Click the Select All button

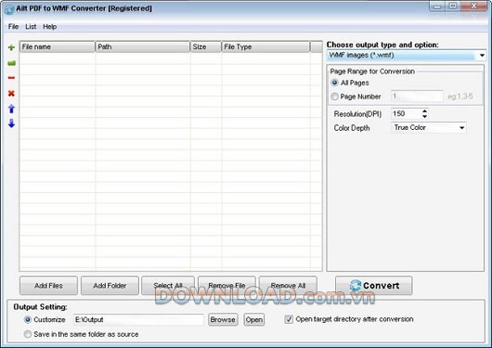click(x=168, y=286)
